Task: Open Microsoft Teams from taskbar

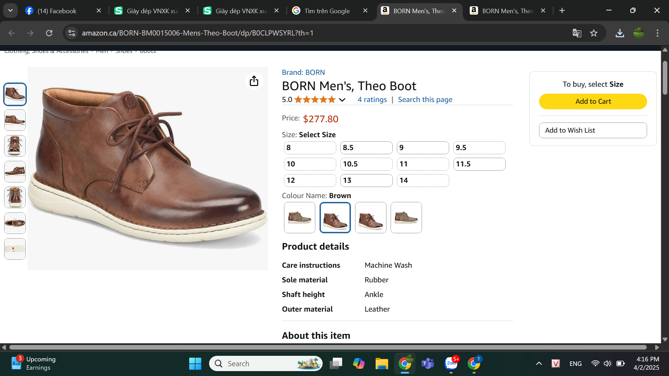Action: coord(428,364)
